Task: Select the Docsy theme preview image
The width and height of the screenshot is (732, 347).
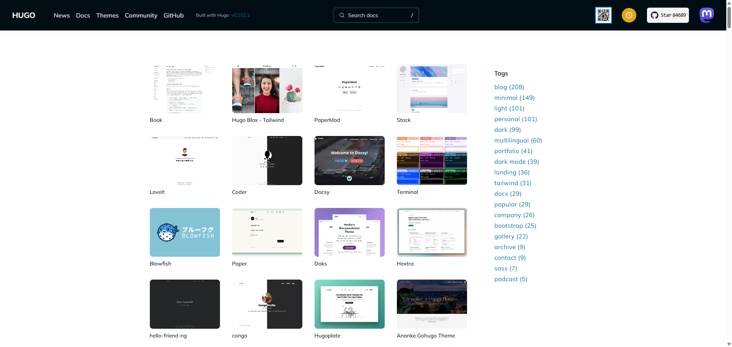Action: (x=349, y=160)
